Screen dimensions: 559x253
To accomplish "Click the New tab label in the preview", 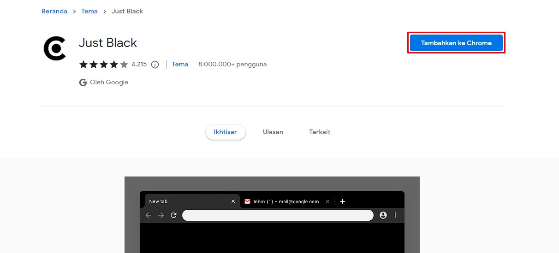I will coord(158,201).
